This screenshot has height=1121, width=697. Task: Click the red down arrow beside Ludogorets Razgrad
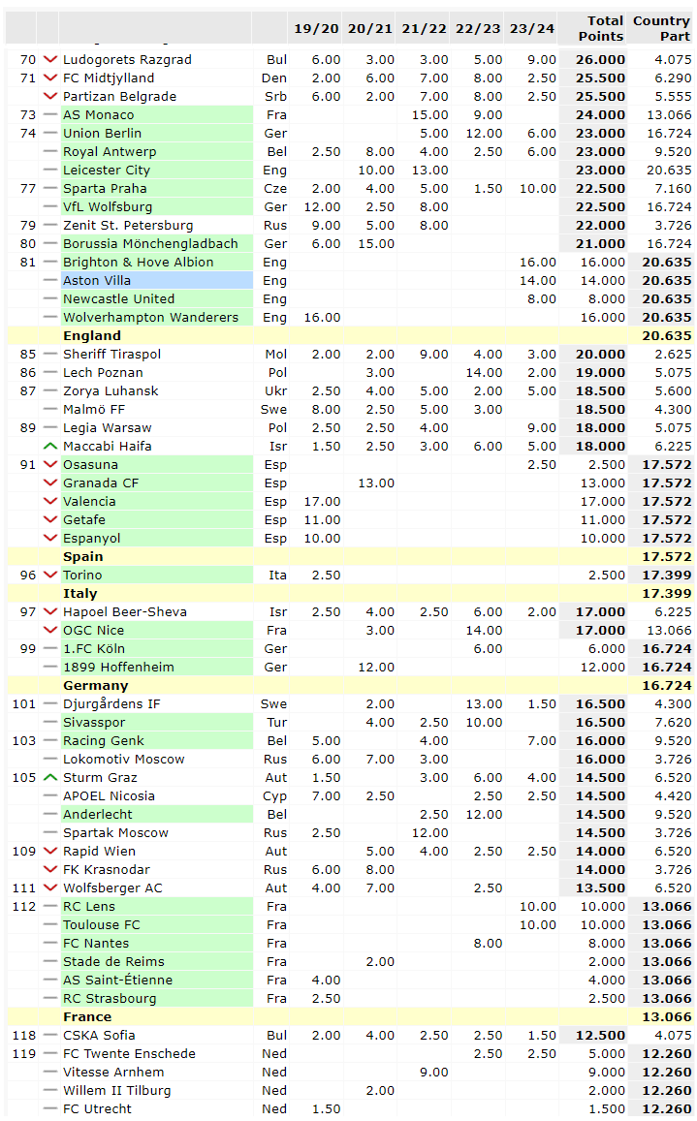[50, 59]
